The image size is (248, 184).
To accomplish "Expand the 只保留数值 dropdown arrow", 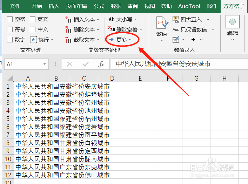I will (213, 30).
